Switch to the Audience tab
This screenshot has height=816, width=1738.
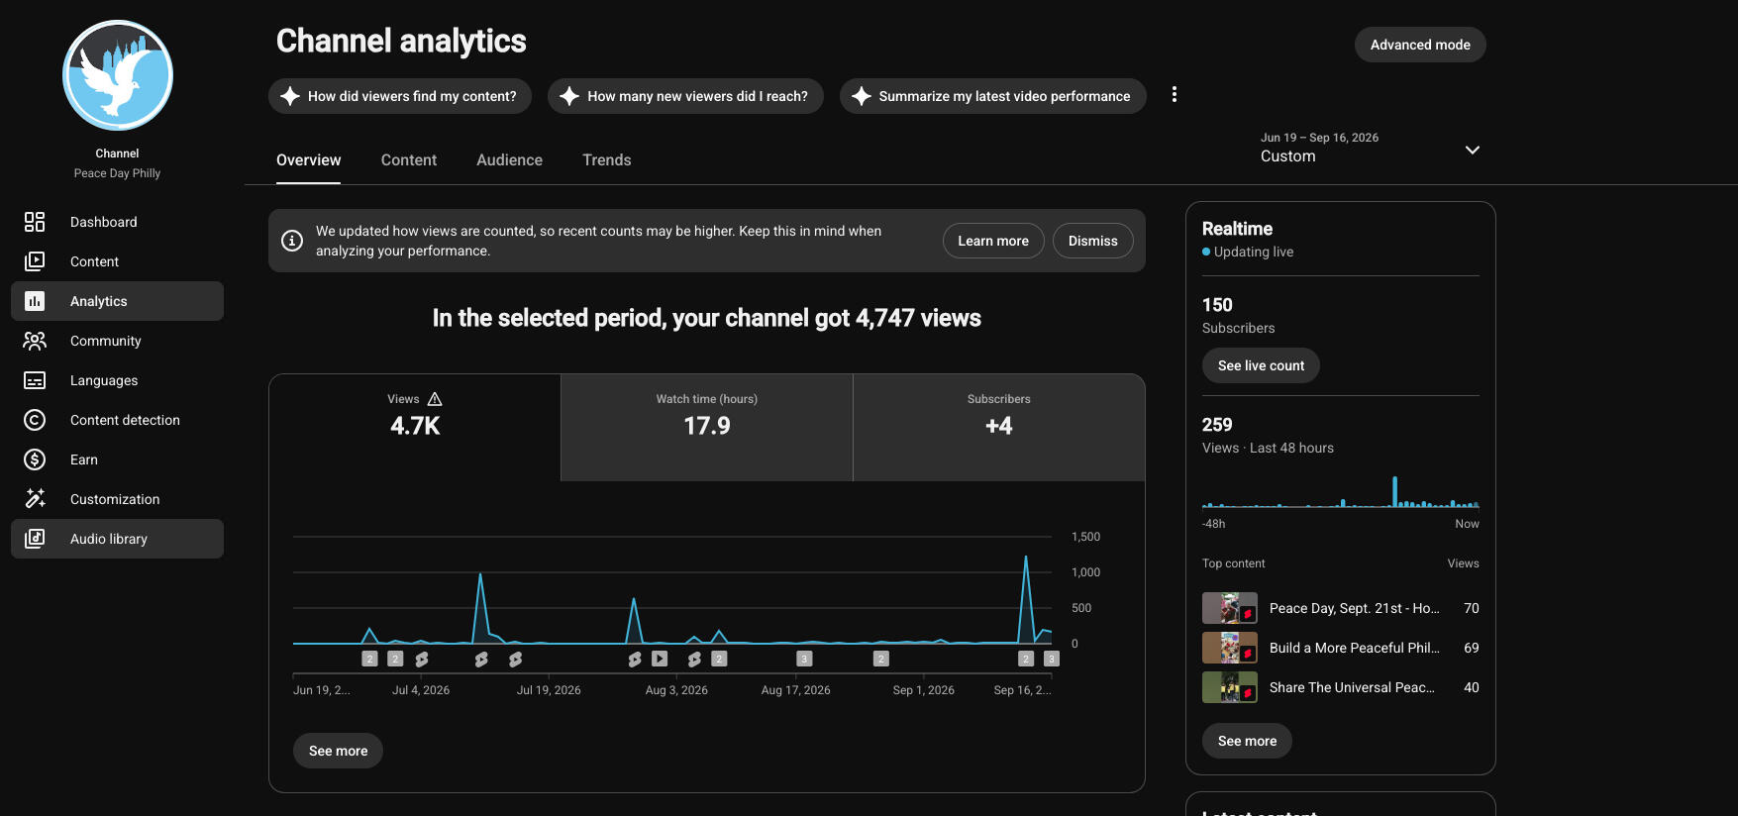coord(509,159)
